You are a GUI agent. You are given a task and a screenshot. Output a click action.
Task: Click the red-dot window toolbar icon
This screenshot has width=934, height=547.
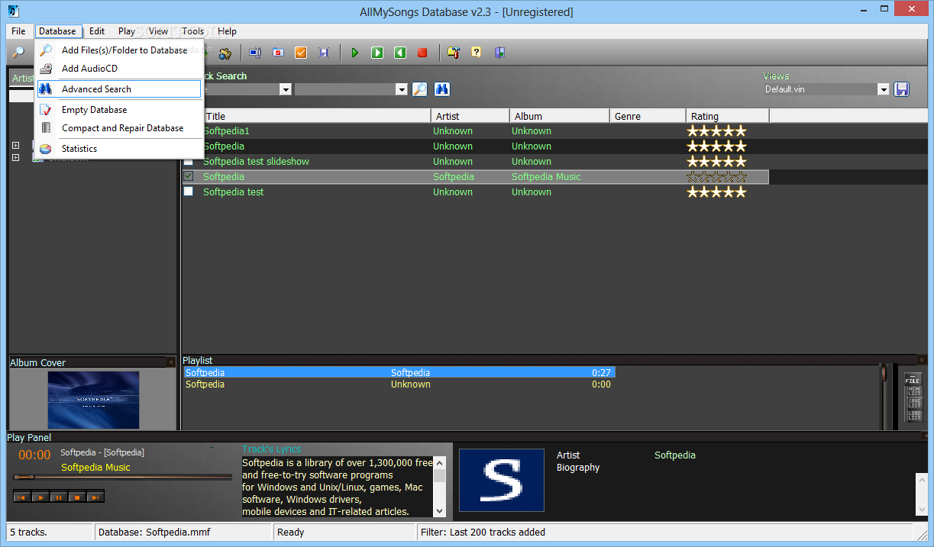pos(278,53)
